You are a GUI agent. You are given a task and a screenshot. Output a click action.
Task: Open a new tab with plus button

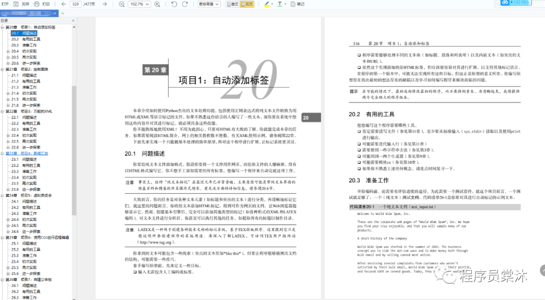[63, 13]
